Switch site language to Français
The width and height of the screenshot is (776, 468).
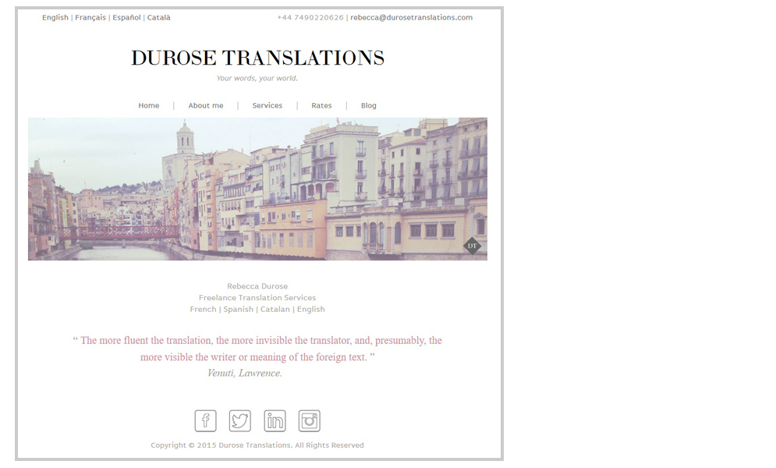click(x=90, y=17)
